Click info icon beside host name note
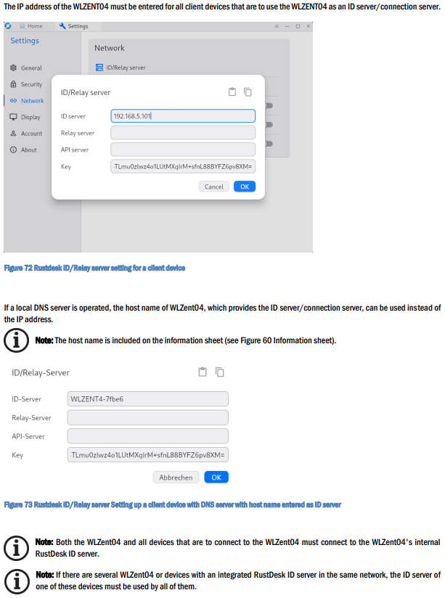This screenshot has width=445, height=598. click(x=17, y=340)
